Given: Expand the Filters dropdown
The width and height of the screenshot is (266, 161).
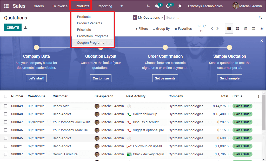Looking at the screenshot, I should coord(142,28).
